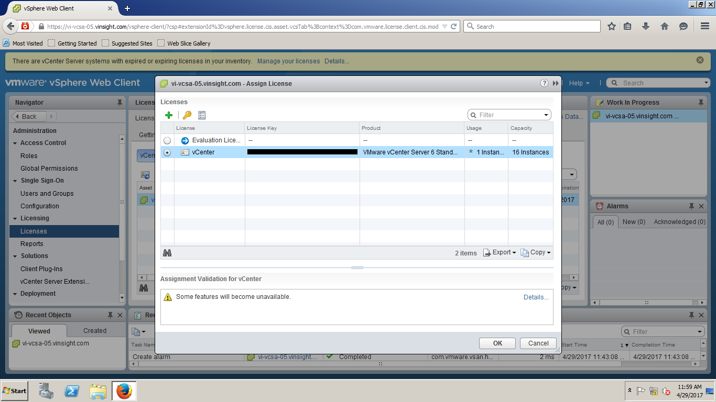Close the Recent Objects panel
Viewport: 716px width, 402px height.
coord(120,315)
